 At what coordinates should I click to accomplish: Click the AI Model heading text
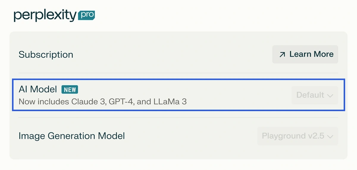click(37, 89)
